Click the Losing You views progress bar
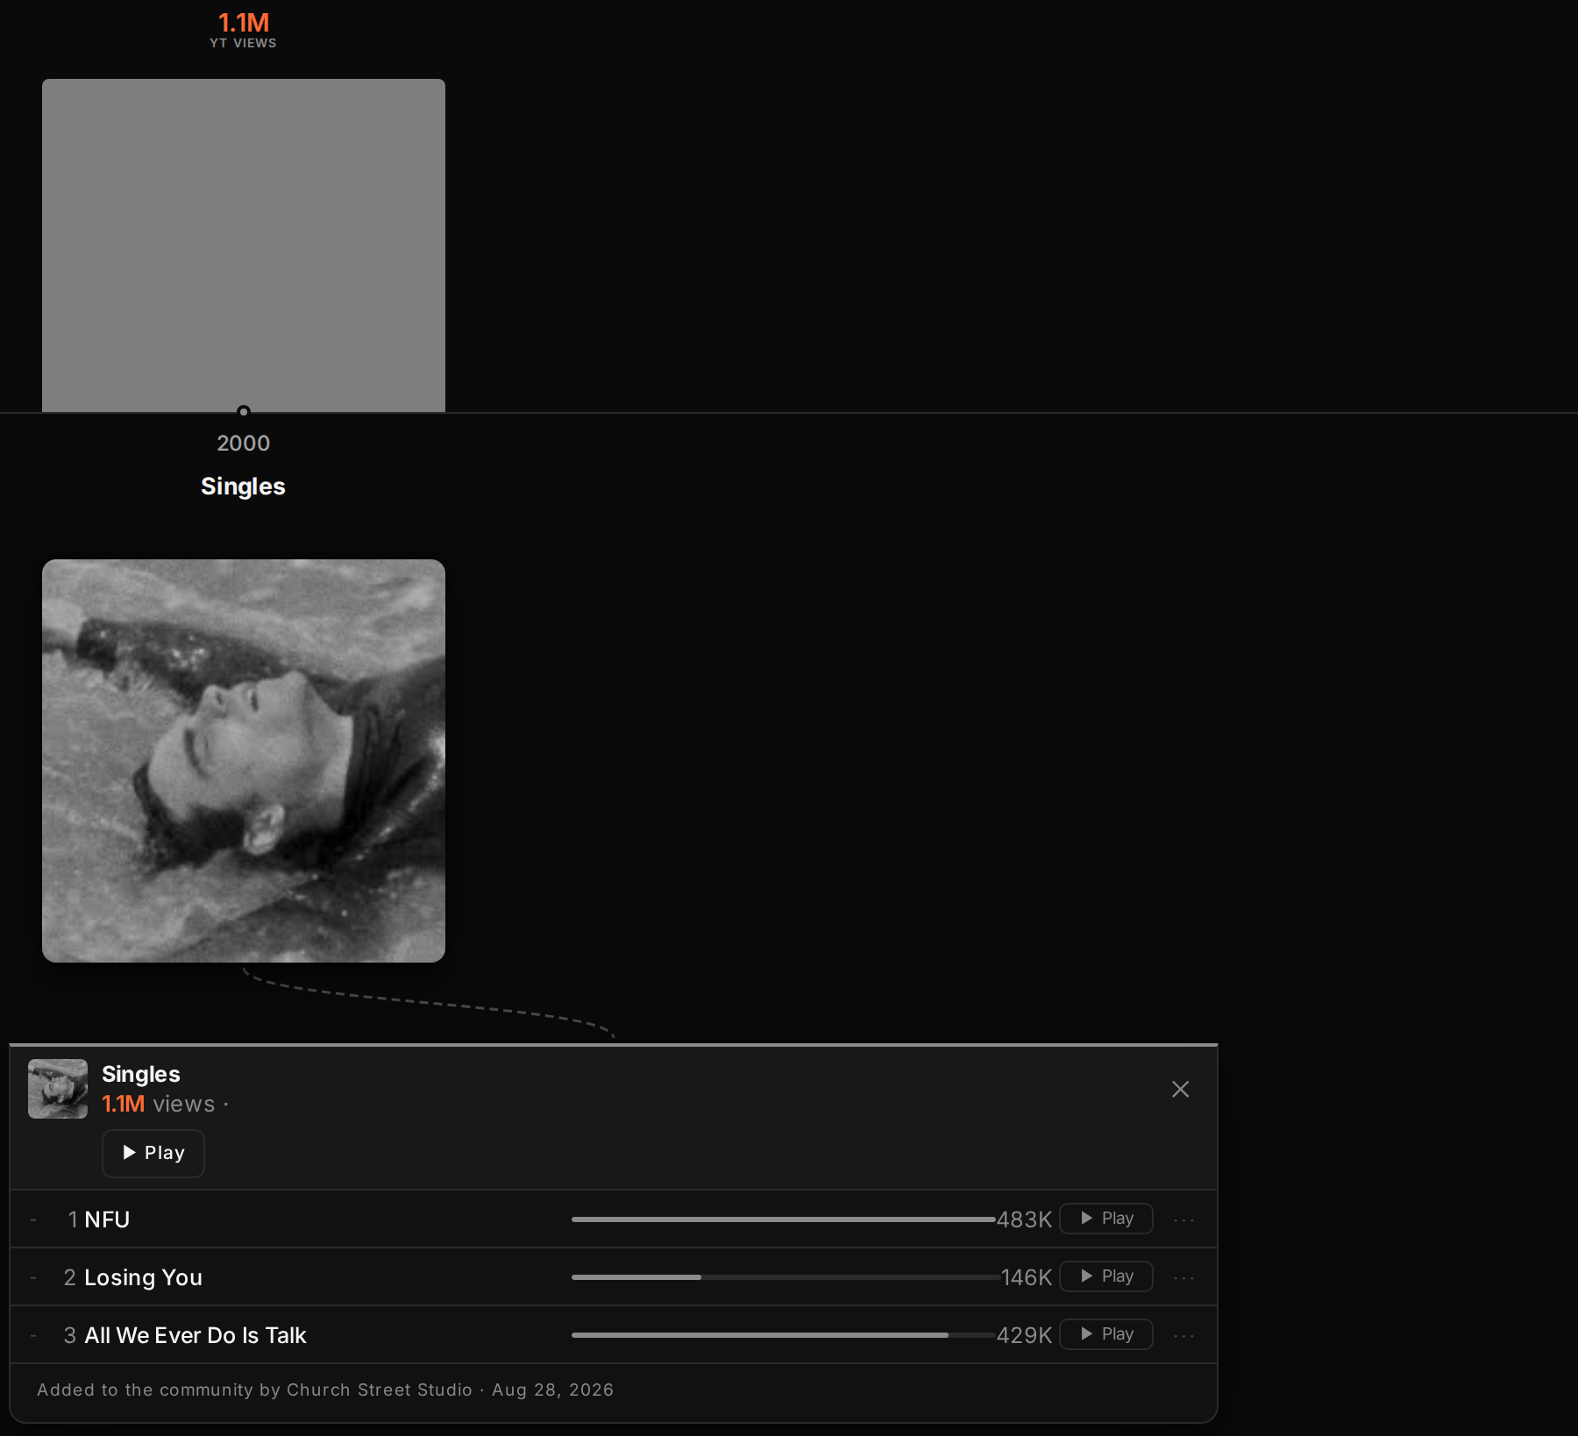1578x1436 pixels. point(784,1276)
